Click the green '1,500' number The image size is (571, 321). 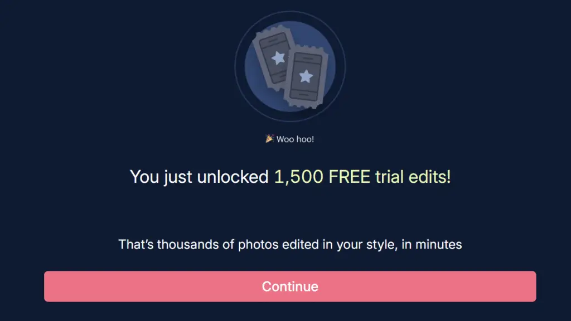pyautogui.click(x=299, y=177)
